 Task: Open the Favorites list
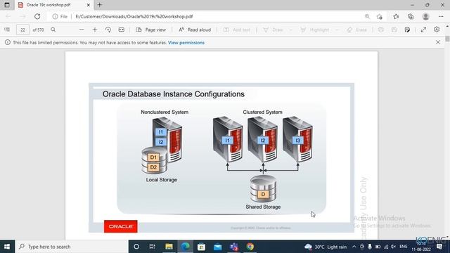396,17
